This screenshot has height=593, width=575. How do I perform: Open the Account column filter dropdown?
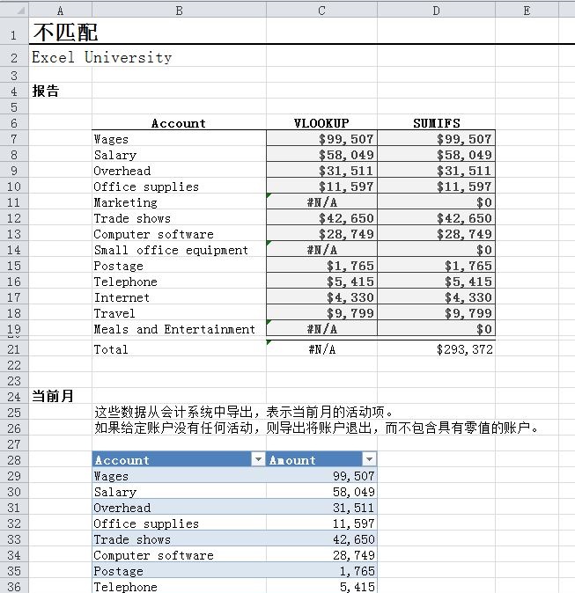tap(258, 460)
